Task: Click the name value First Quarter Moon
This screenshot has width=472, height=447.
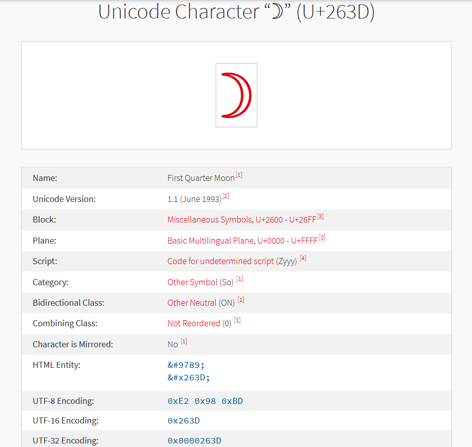Action: point(201,178)
